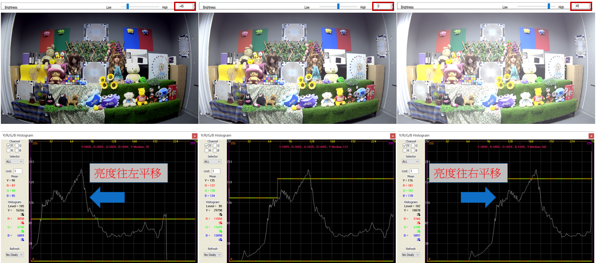Enable G channel checkbox in middle histogram
The image size is (596, 263).
click(x=215, y=146)
